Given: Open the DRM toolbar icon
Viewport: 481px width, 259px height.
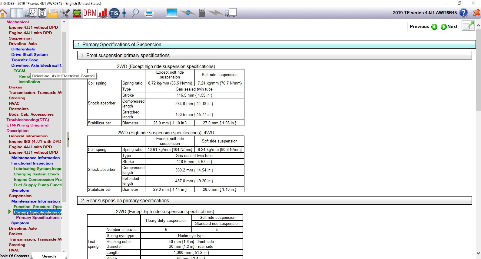Looking at the screenshot, I should 90,13.
